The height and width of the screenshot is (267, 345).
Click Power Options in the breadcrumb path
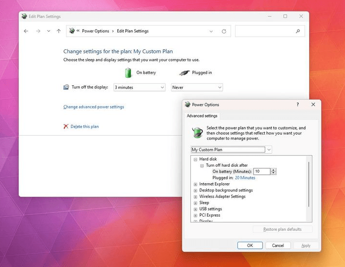(x=95, y=31)
